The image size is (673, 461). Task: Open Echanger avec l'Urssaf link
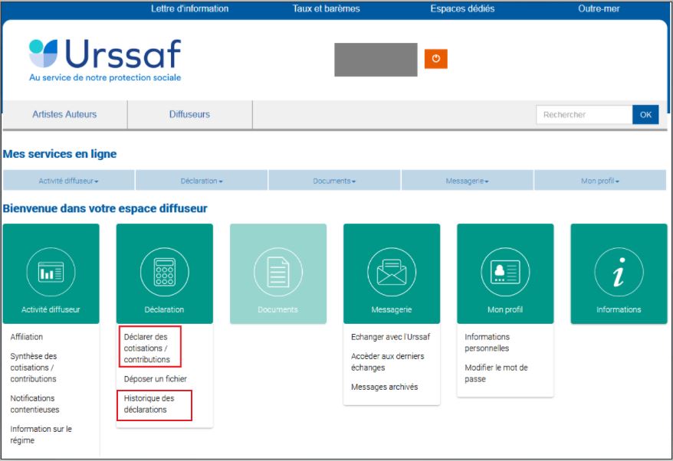(391, 337)
